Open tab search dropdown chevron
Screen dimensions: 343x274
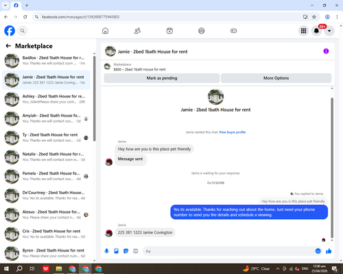point(5,5)
